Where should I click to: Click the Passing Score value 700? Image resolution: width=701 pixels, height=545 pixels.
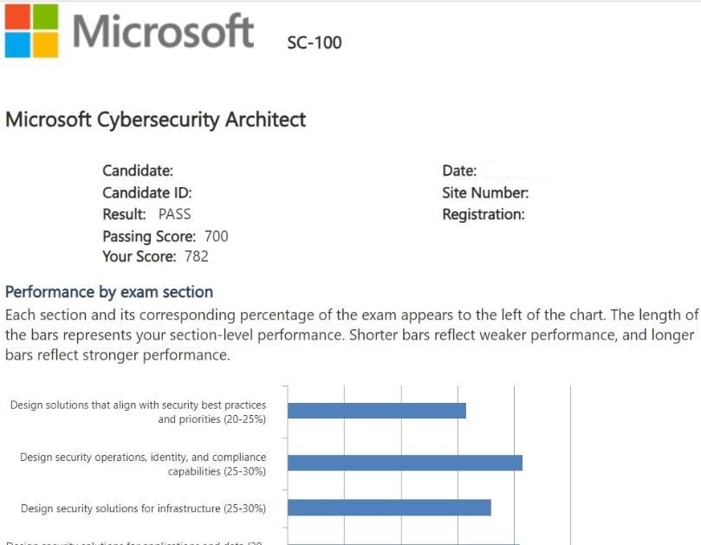coord(216,236)
